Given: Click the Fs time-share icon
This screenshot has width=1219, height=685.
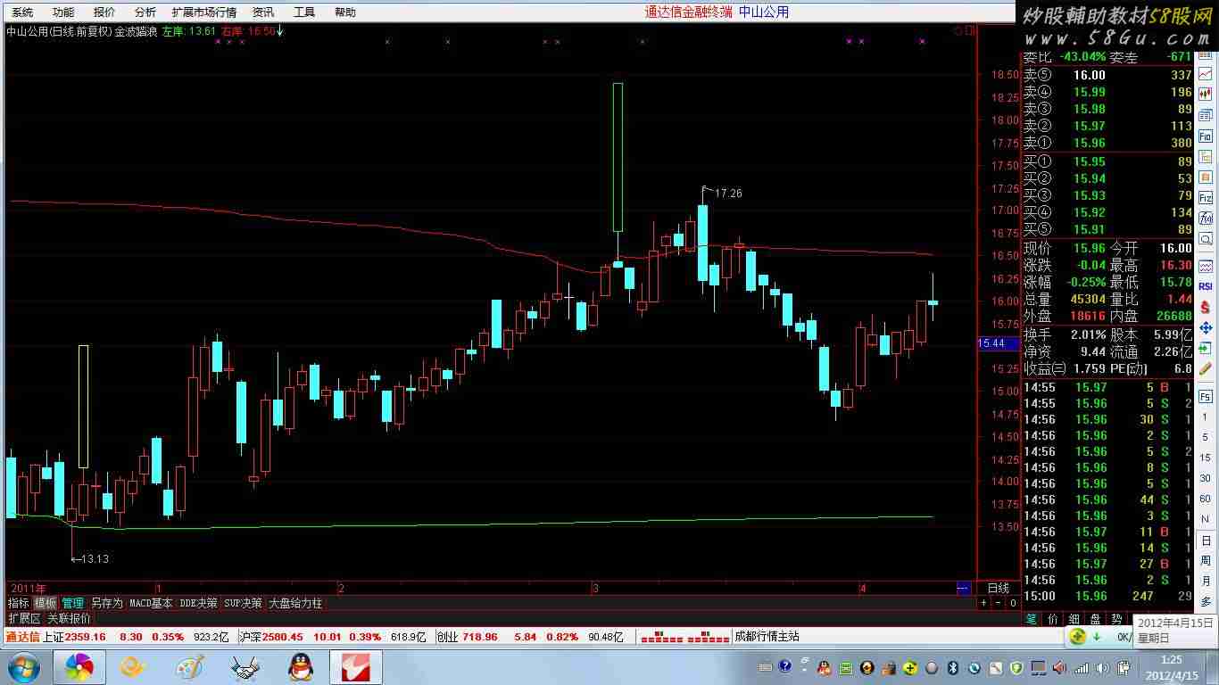Looking at the screenshot, I should [x=1206, y=397].
